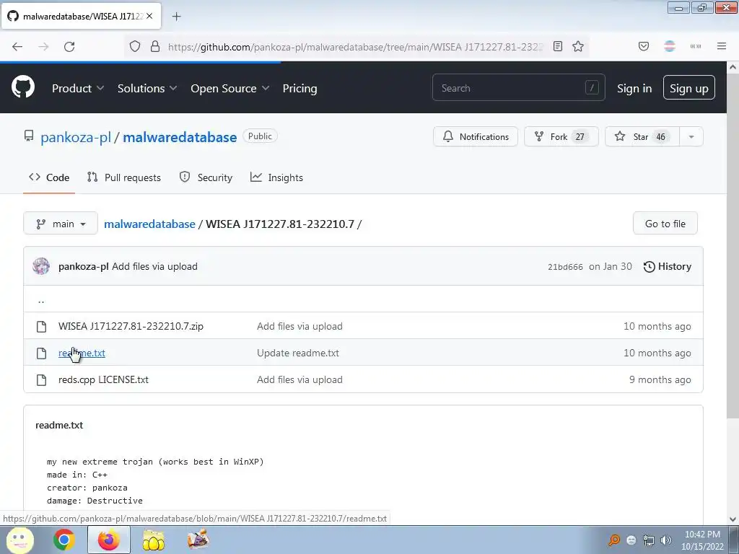Click the taskbar clock showing 10:42 PM
The image size is (739, 554).
(702, 540)
